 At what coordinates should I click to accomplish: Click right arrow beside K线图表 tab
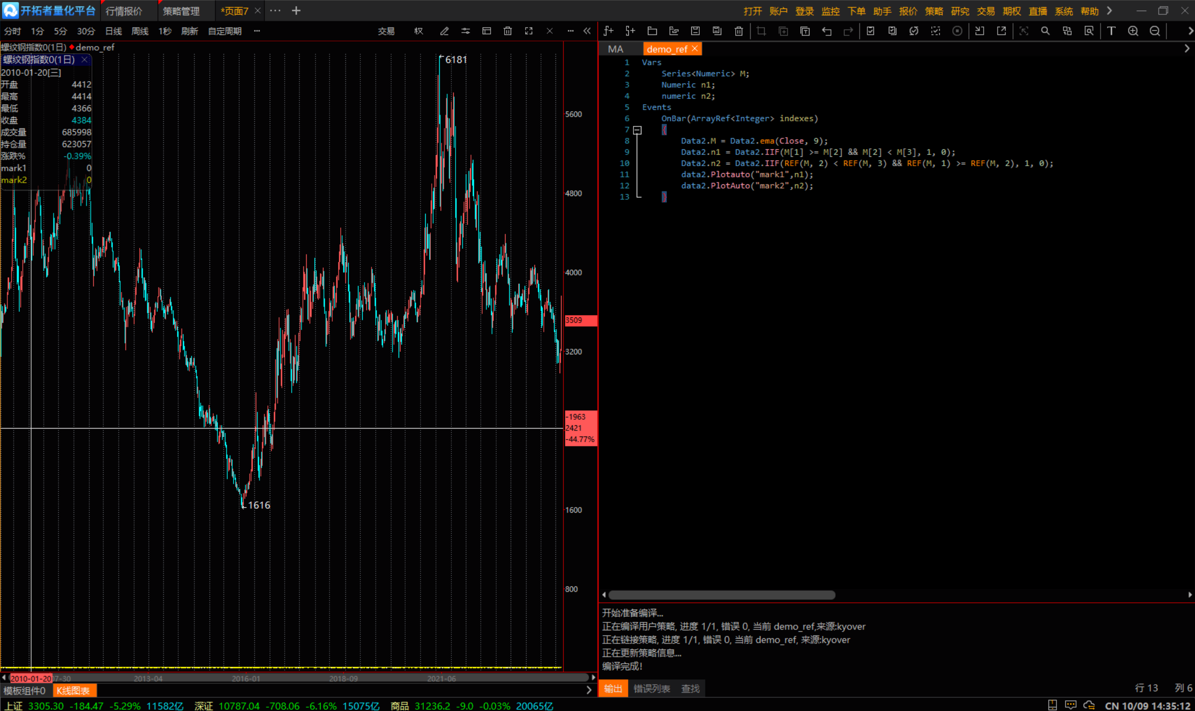click(x=589, y=690)
